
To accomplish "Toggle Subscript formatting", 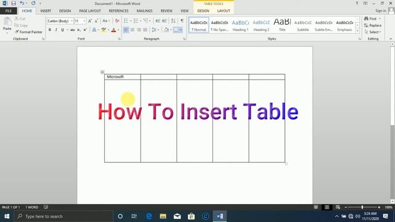I will 78,30.
